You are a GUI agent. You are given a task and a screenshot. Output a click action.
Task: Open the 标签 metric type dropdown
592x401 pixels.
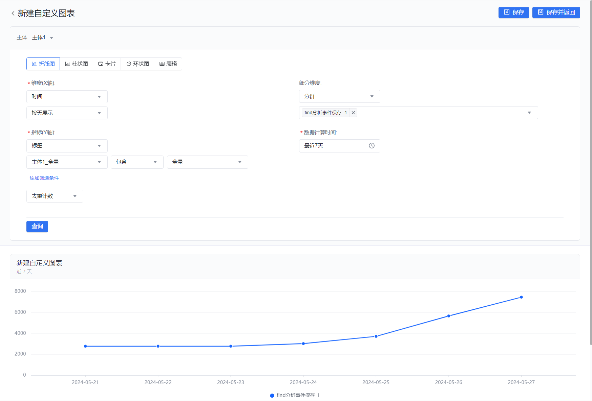pyautogui.click(x=67, y=146)
